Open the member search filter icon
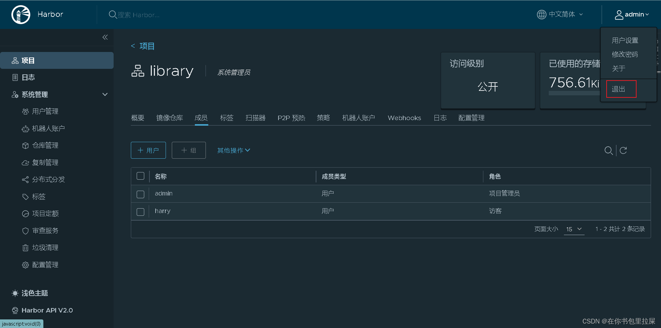The height and width of the screenshot is (328, 661). [608, 150]
